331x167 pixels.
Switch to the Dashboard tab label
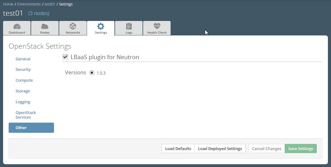click(x=17, y=32)
